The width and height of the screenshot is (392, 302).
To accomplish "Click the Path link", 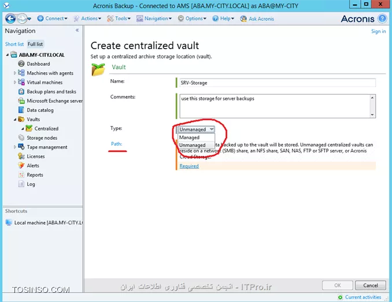I will pyautogui.click(x=116, y=144).
